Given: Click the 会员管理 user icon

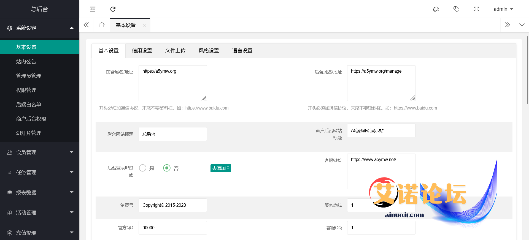Looking at the screenshot, I should tap(10, 152).
